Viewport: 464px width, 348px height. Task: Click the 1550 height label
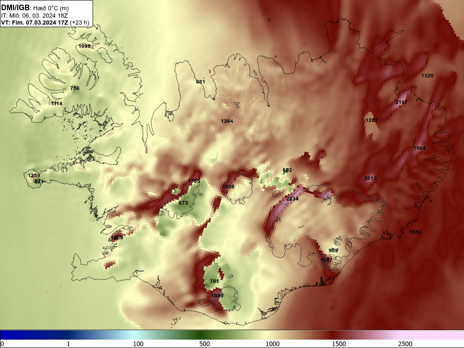point(415,232)
